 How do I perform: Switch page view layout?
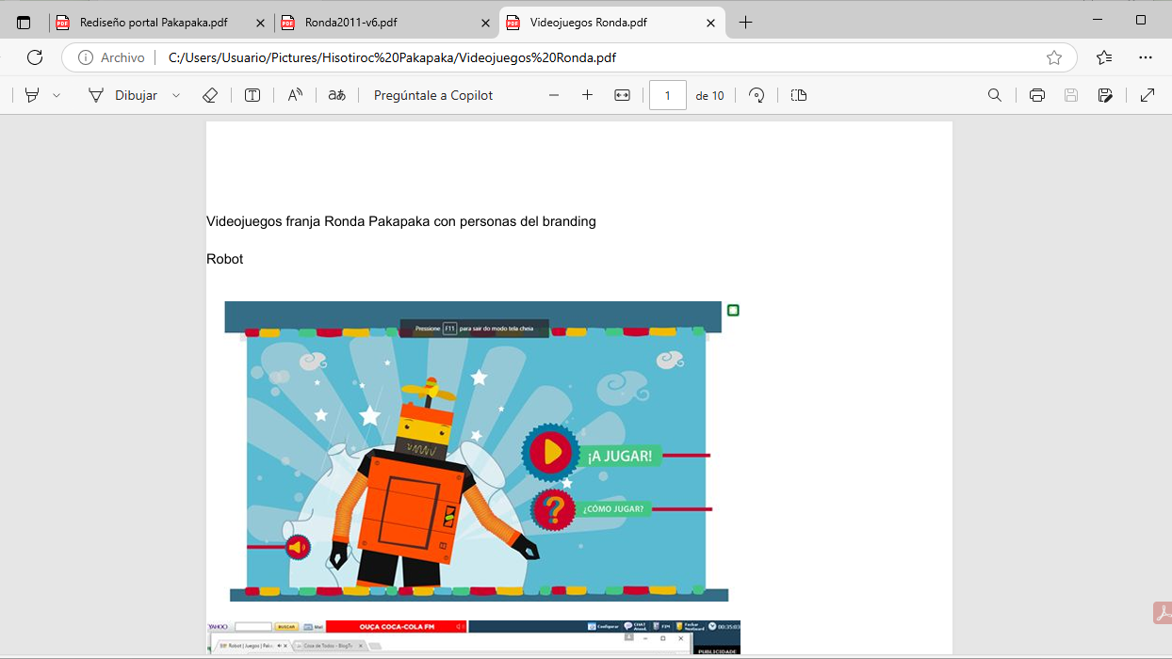coord(799,95)
